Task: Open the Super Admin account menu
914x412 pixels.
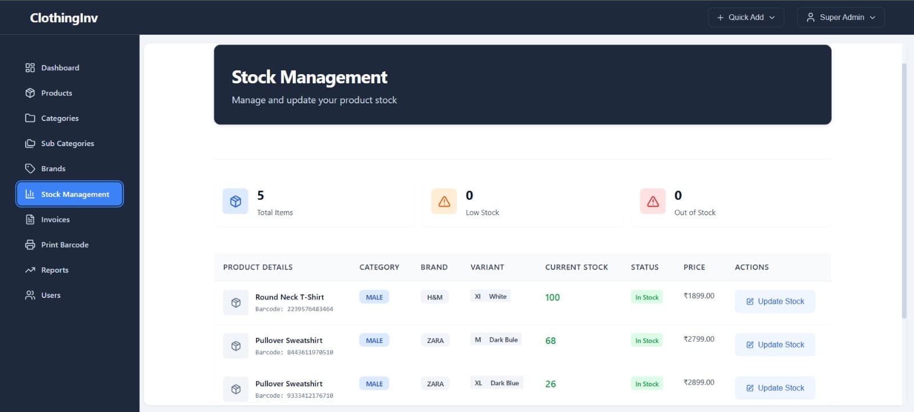Action: click(841, 17)
